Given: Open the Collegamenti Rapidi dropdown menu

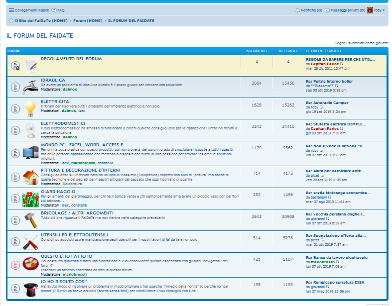Looking at the screenshot, I should pyautogui.click(x=28, y=10).
